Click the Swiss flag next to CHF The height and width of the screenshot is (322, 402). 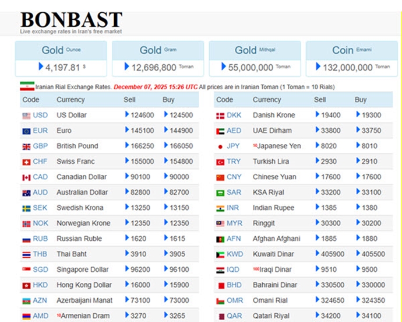pos(26,162)
